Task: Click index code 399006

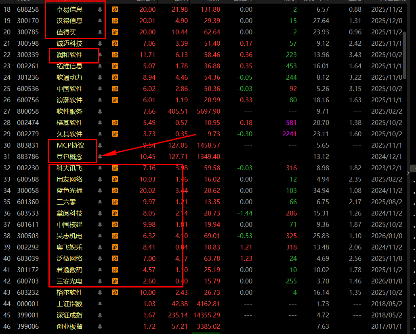Action: point(28,326)
